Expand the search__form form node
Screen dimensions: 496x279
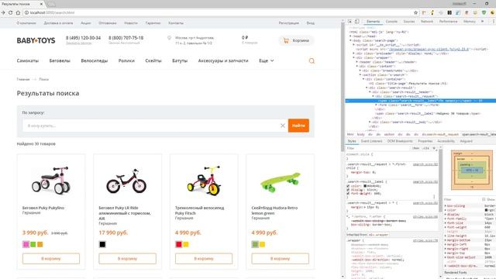376,105
